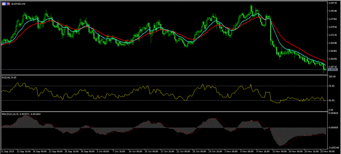Click the 1.08715 price scale label
Screen dimensions: 341x154
pos(333,3)
